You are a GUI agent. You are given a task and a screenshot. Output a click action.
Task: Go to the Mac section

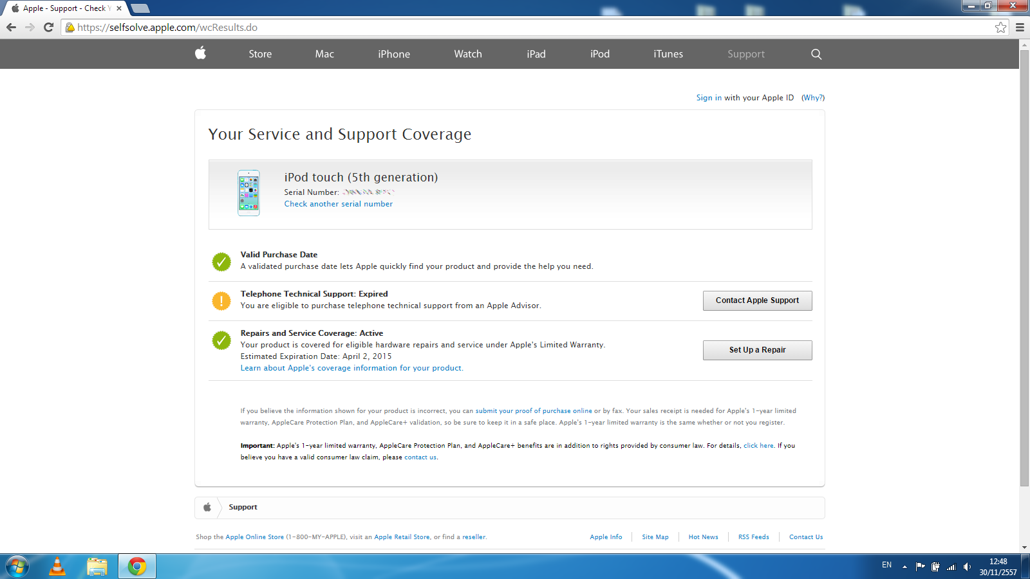coord(324,54)
